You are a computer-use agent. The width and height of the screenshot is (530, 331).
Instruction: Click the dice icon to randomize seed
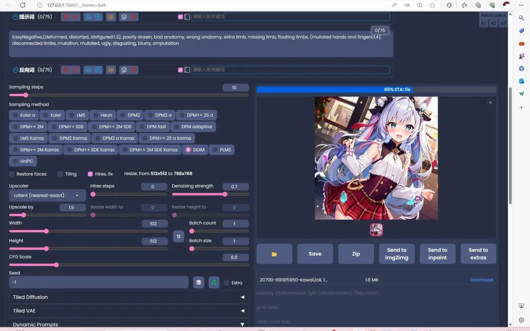198,282
